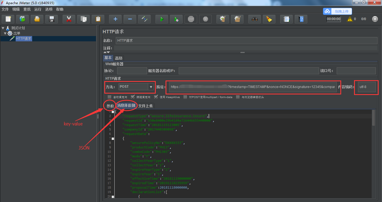This screenshot has height=202, width=382.
Task: Click Start no pauses icon
Action: pyautogui.click(x=176, y=19)
